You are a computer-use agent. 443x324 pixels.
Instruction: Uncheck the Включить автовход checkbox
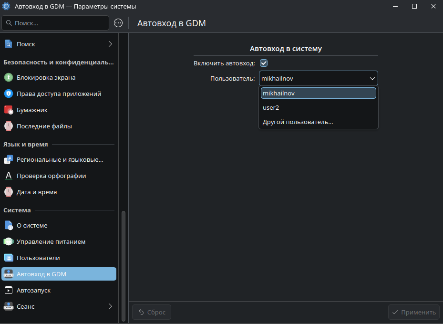pyautogui.click(x=263, y=63)
